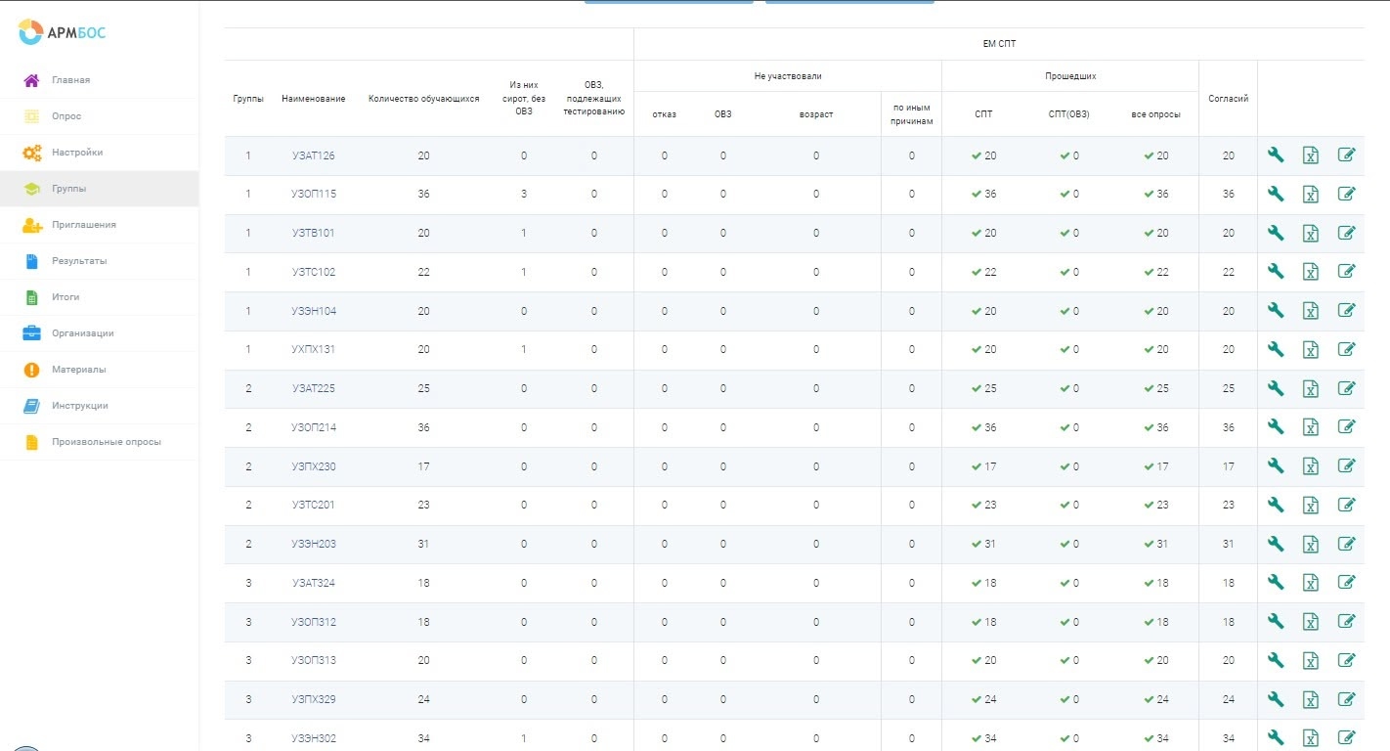Click the wrench icon for УЗПХ230
The height and width of the screenshot is (751, 1390).
coord(1275,466)
